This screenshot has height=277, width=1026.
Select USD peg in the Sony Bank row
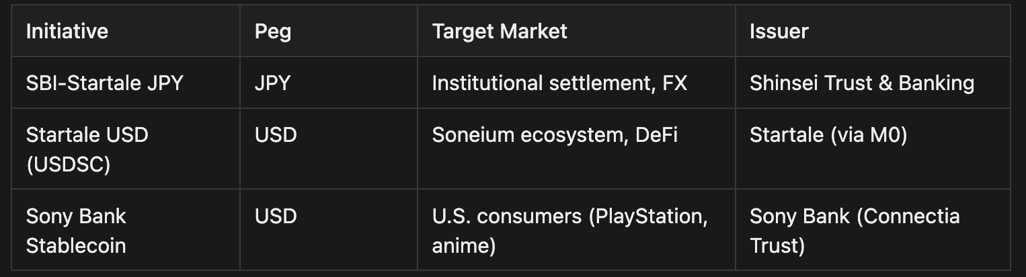point(275,216)
